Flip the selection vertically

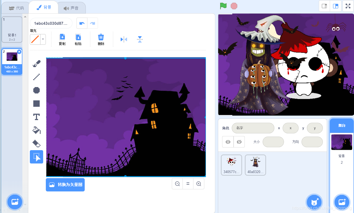click(140, 39)
